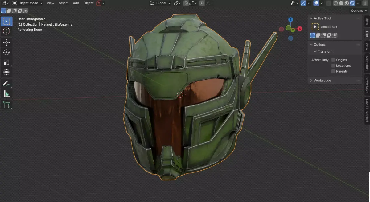Enable Affect Only Locations checkbox

(333, 65)
